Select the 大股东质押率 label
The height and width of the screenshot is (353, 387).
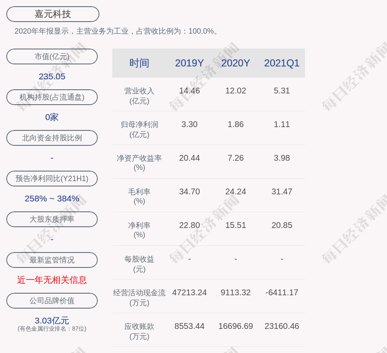pos(52,219)
